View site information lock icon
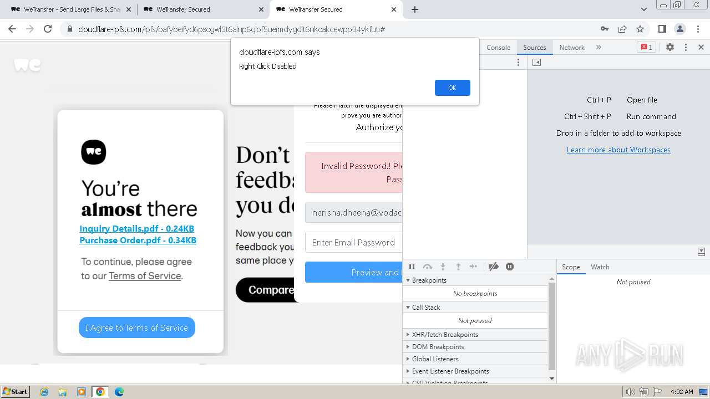 [70, 29]
